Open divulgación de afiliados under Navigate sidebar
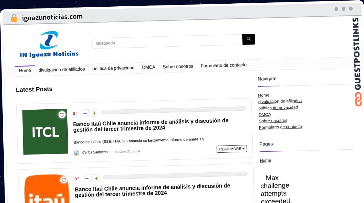This screenshot has height=203, width=364. (280, 101)
